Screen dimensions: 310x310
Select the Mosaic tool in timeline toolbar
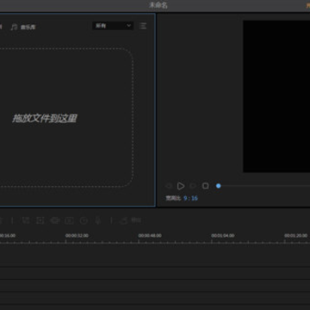(55, 220)
